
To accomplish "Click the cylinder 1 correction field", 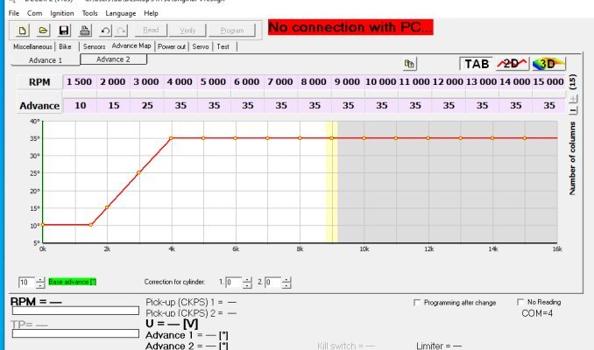I will pyautogui.click(x=234, y=283).
